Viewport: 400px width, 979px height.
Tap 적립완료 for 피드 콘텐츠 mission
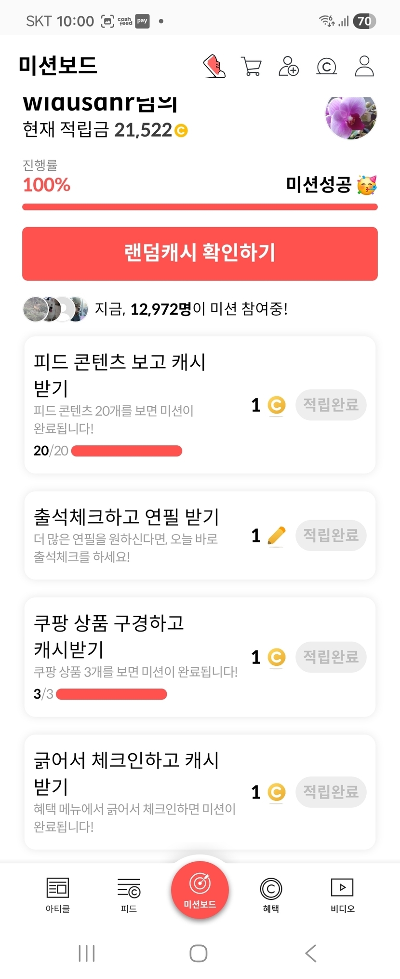point(331,405)
